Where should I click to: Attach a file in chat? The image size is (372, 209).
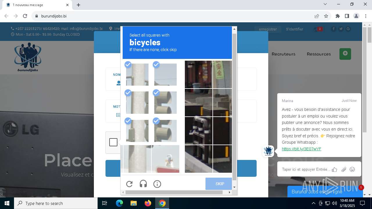coord(344,170)
